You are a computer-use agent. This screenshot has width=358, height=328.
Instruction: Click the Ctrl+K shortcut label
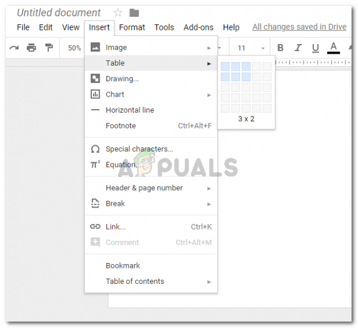tap(201, 227)
